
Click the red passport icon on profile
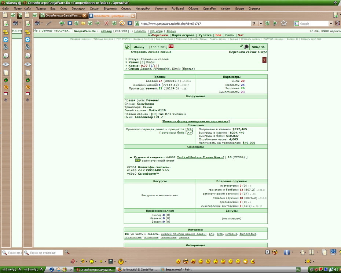(x=264, y=60)
